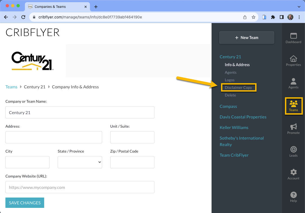This screenshot has height=213, width=305.
Task: Expand the tab search chevron
Action: (299, 7)
